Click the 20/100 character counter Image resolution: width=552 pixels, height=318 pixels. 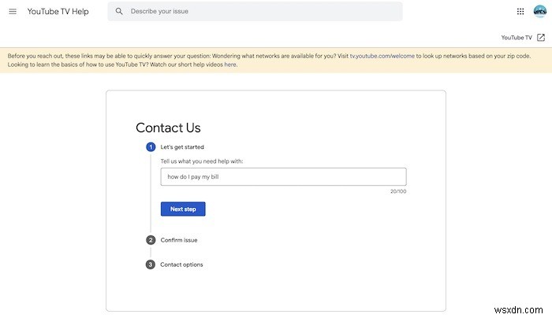point(398,191)
